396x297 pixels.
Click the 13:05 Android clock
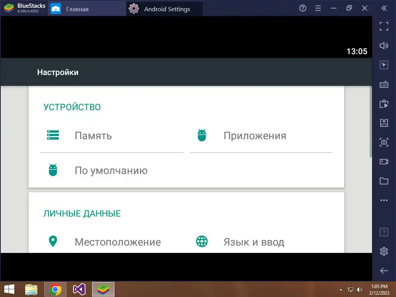[357, 51]
